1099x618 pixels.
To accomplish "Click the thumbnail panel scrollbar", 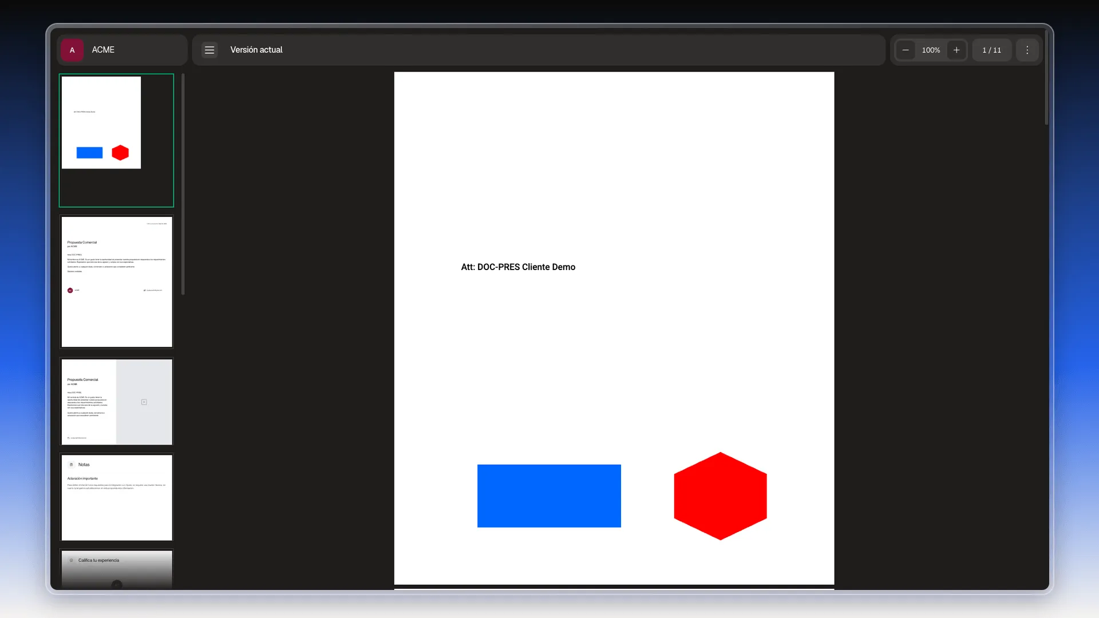I will (183, 184).
